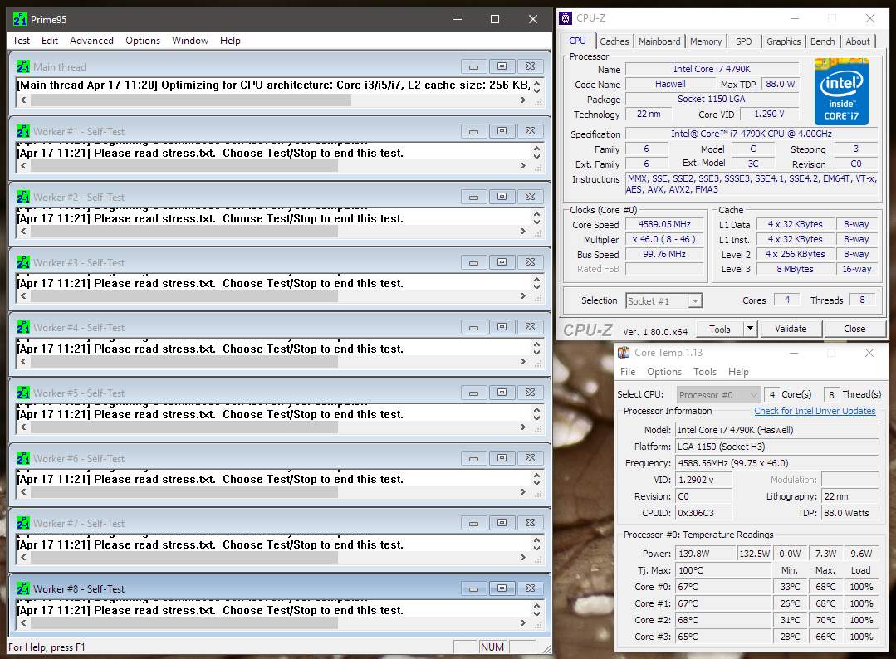
Task: Open the File menu in Core Temp
Action: tap(628, 372)
